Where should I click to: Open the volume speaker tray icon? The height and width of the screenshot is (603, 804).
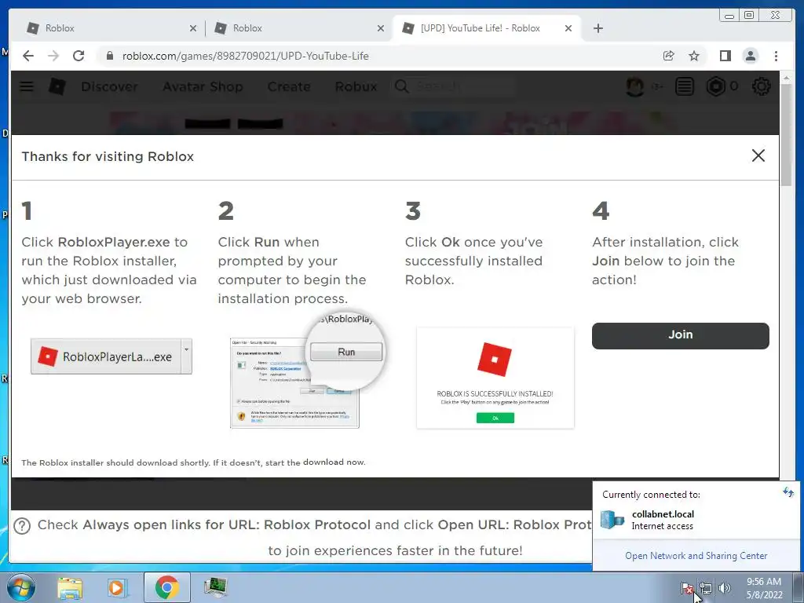tap(725, 588)
